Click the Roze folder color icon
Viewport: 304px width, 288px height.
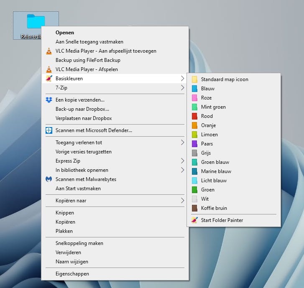pyautogui.click(x=194, y=98)
